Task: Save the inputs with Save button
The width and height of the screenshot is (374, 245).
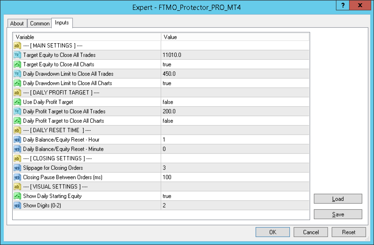Action: [x=338, y=214]
